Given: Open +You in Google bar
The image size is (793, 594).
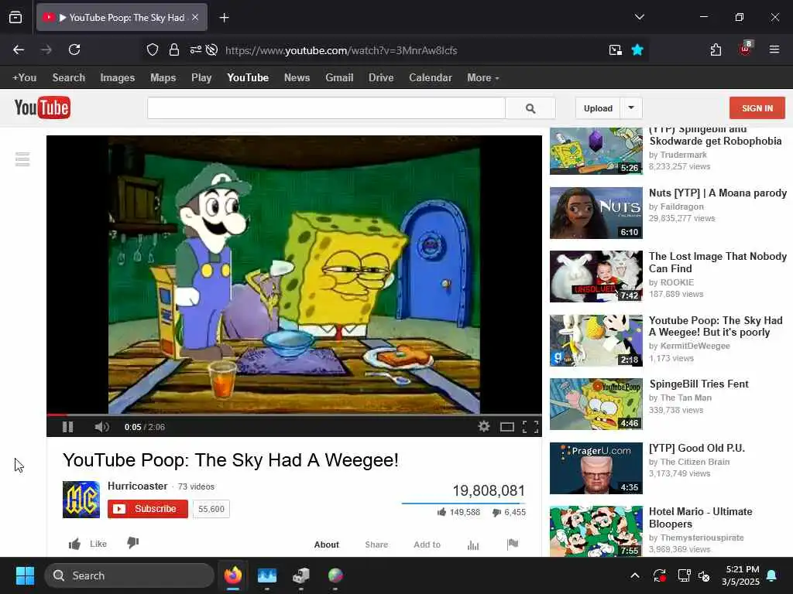Looking at the screenshot, I should pyautogui.click(x=24, y=78).
